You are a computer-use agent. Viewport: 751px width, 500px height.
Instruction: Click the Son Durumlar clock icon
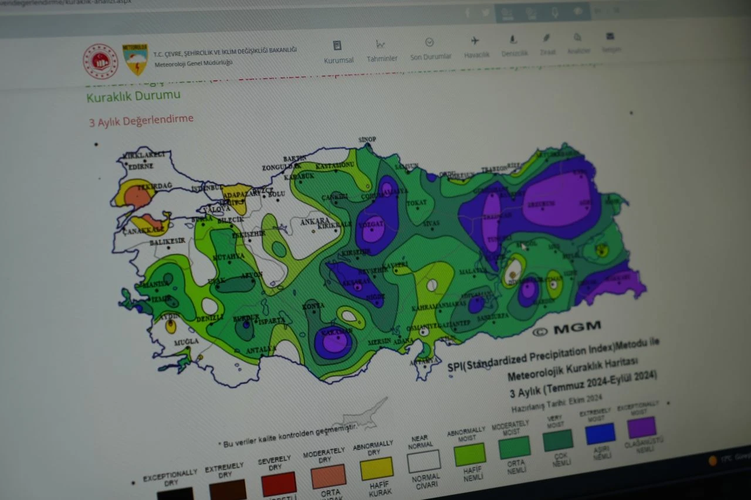430,42
